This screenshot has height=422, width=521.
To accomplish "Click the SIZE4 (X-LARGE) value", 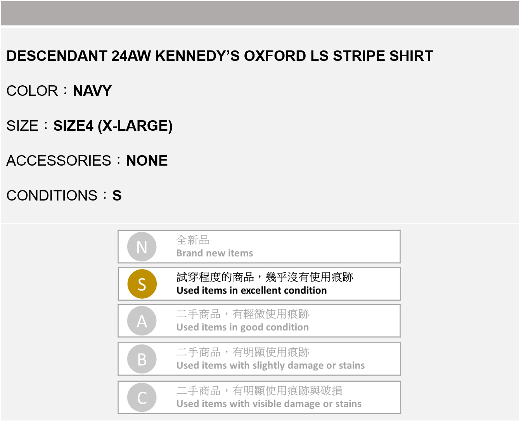I will [113, 126].
